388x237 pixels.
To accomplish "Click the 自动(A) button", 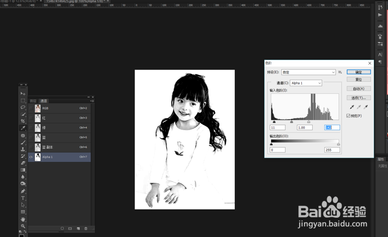I will pyautogui.click(x=359, y=89).
